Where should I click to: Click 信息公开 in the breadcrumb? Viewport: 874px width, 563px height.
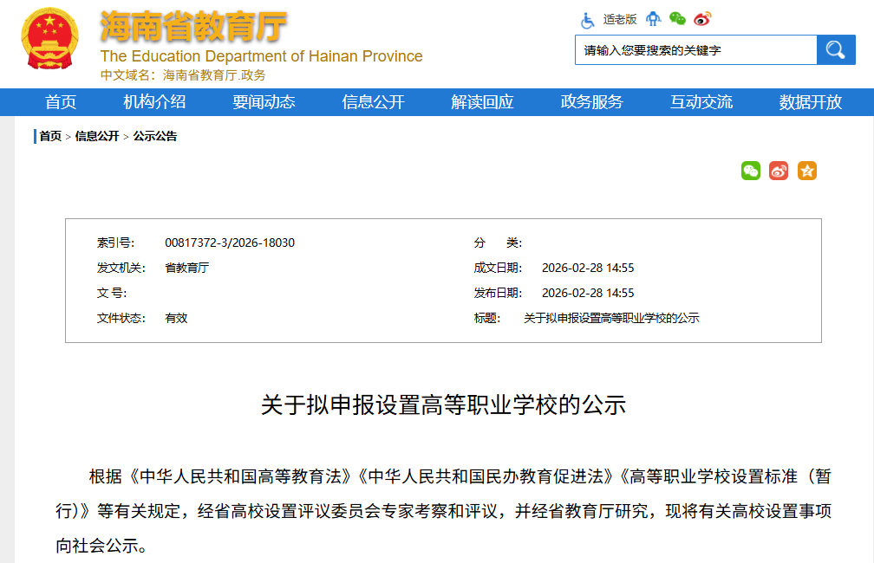[x=97, y=136]
